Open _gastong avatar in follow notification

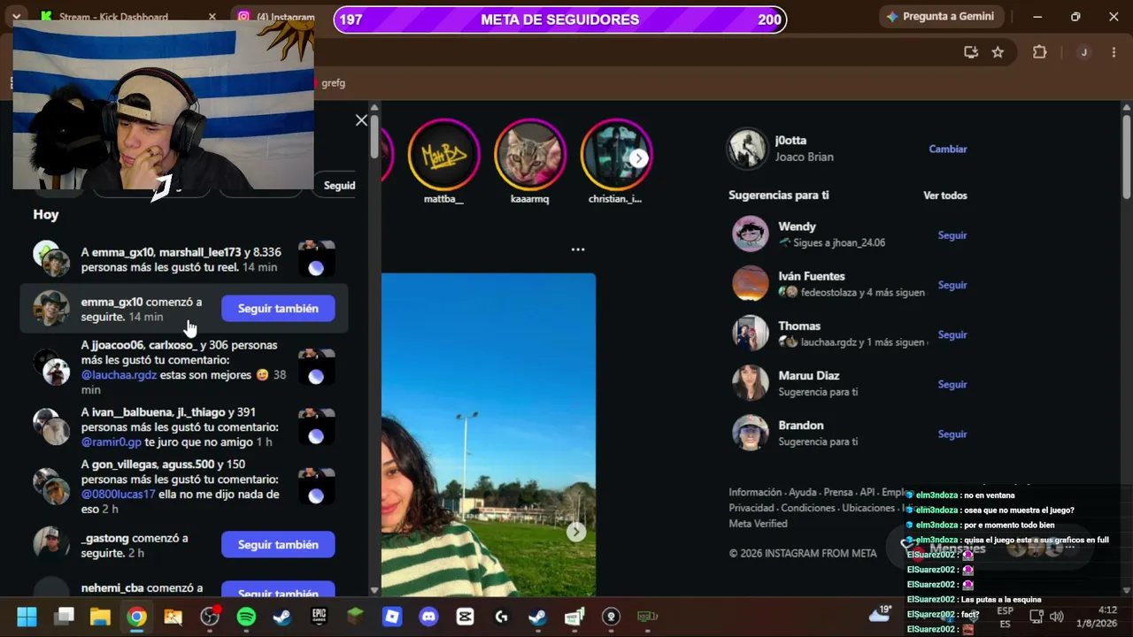coord(51,544)
